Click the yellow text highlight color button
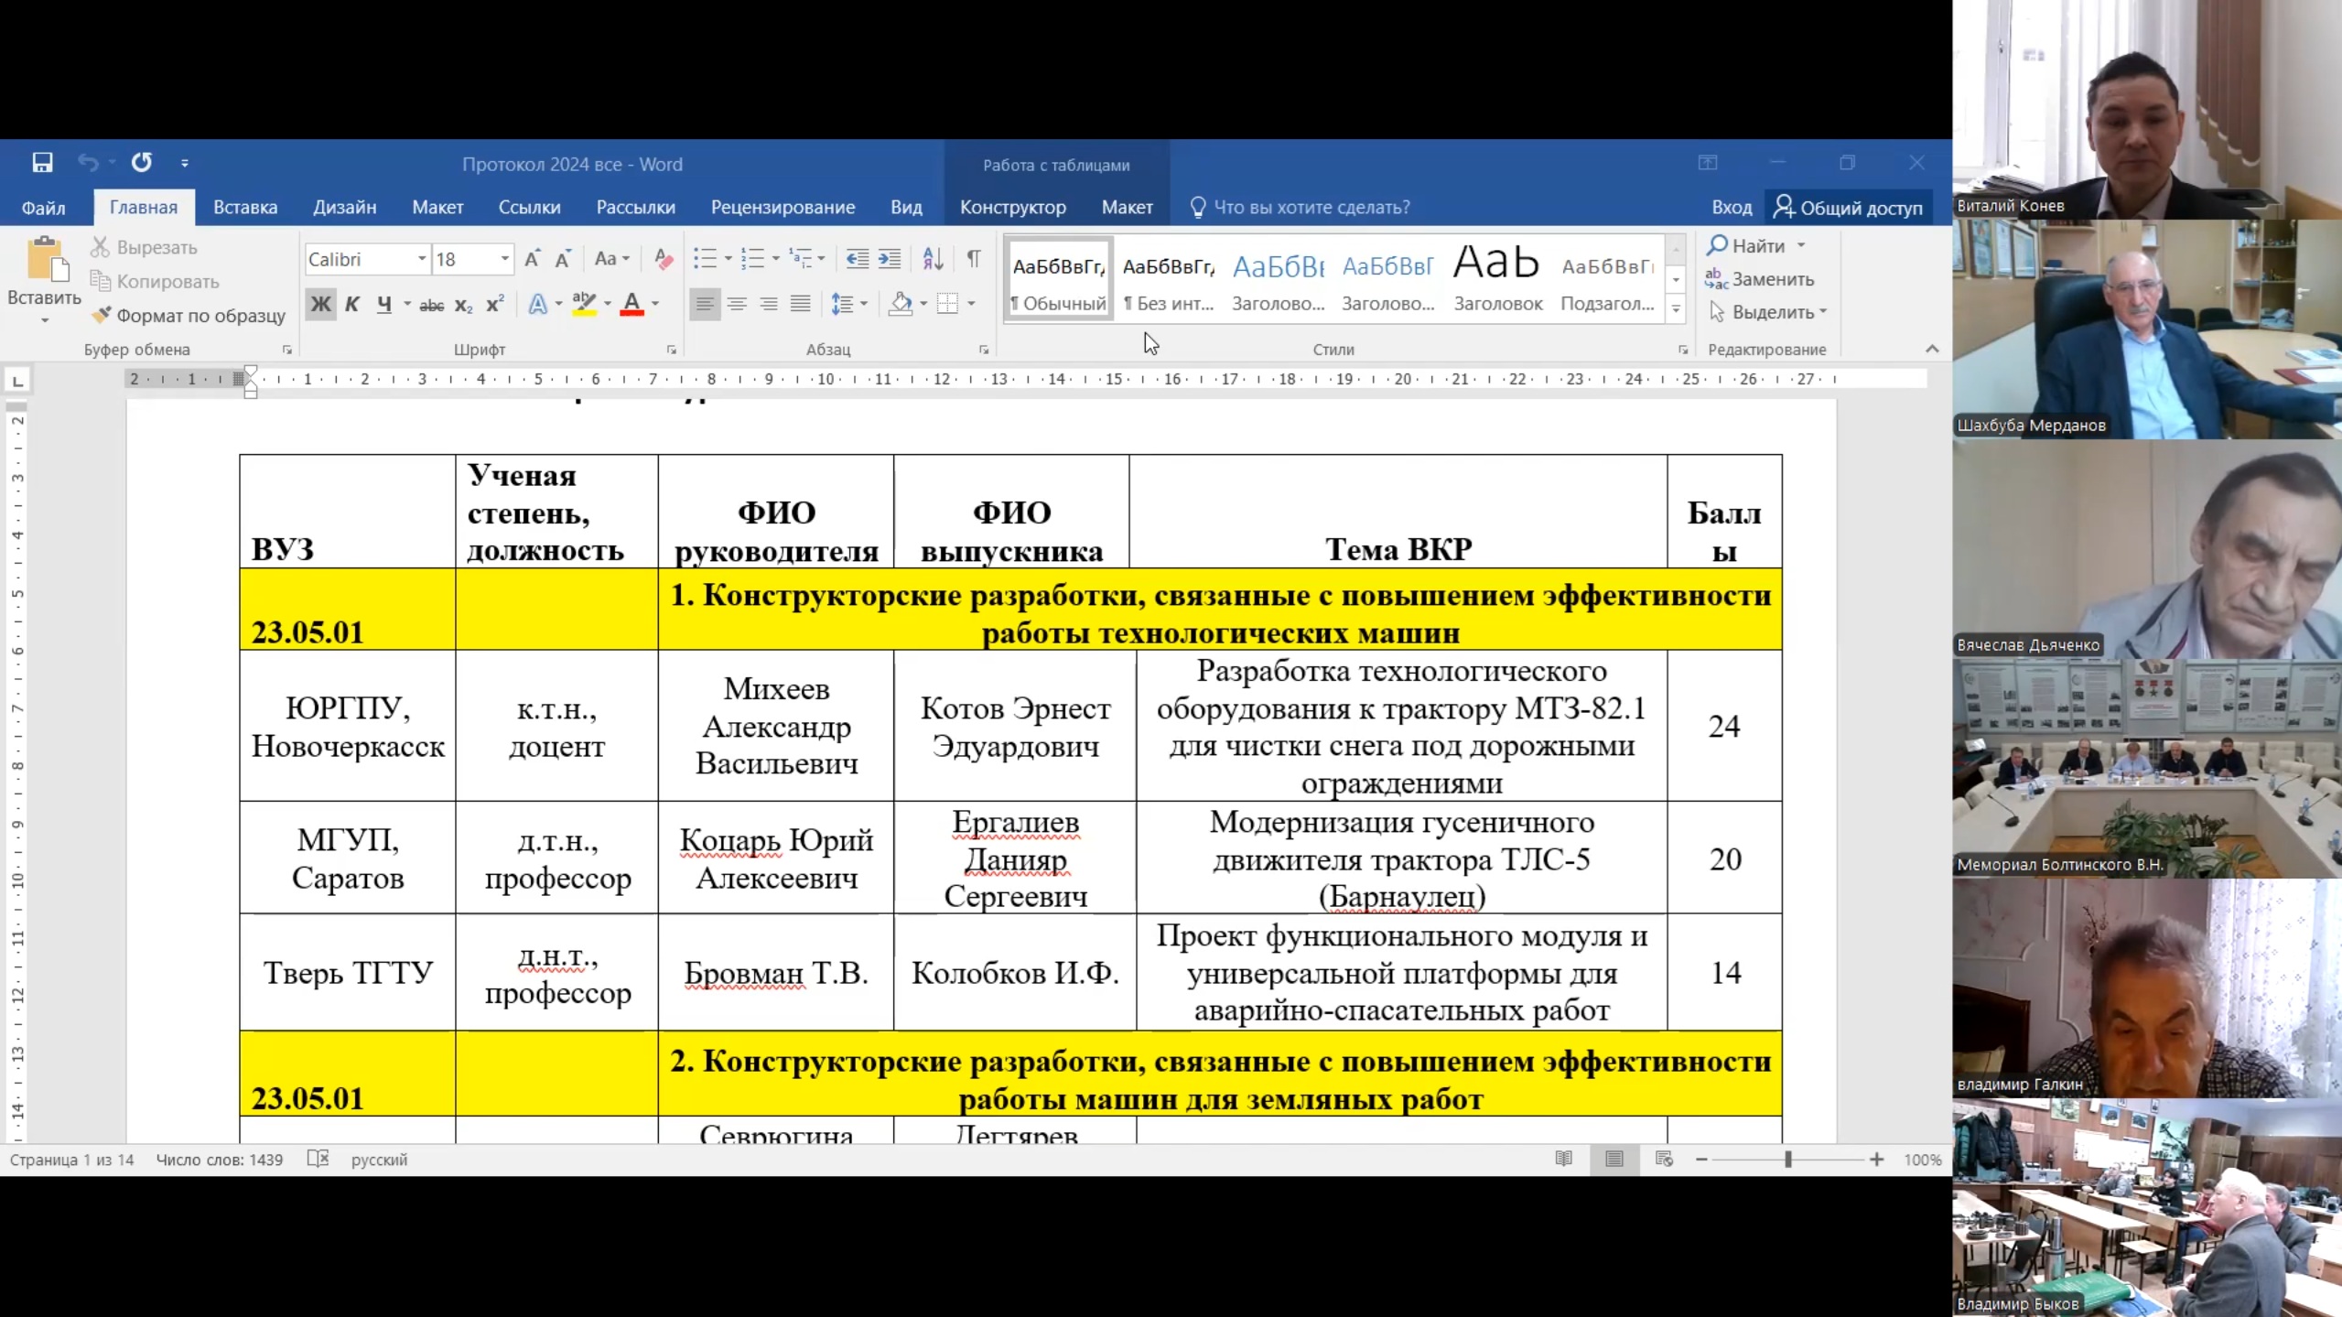The image size is (2342, 1317). 584,304
